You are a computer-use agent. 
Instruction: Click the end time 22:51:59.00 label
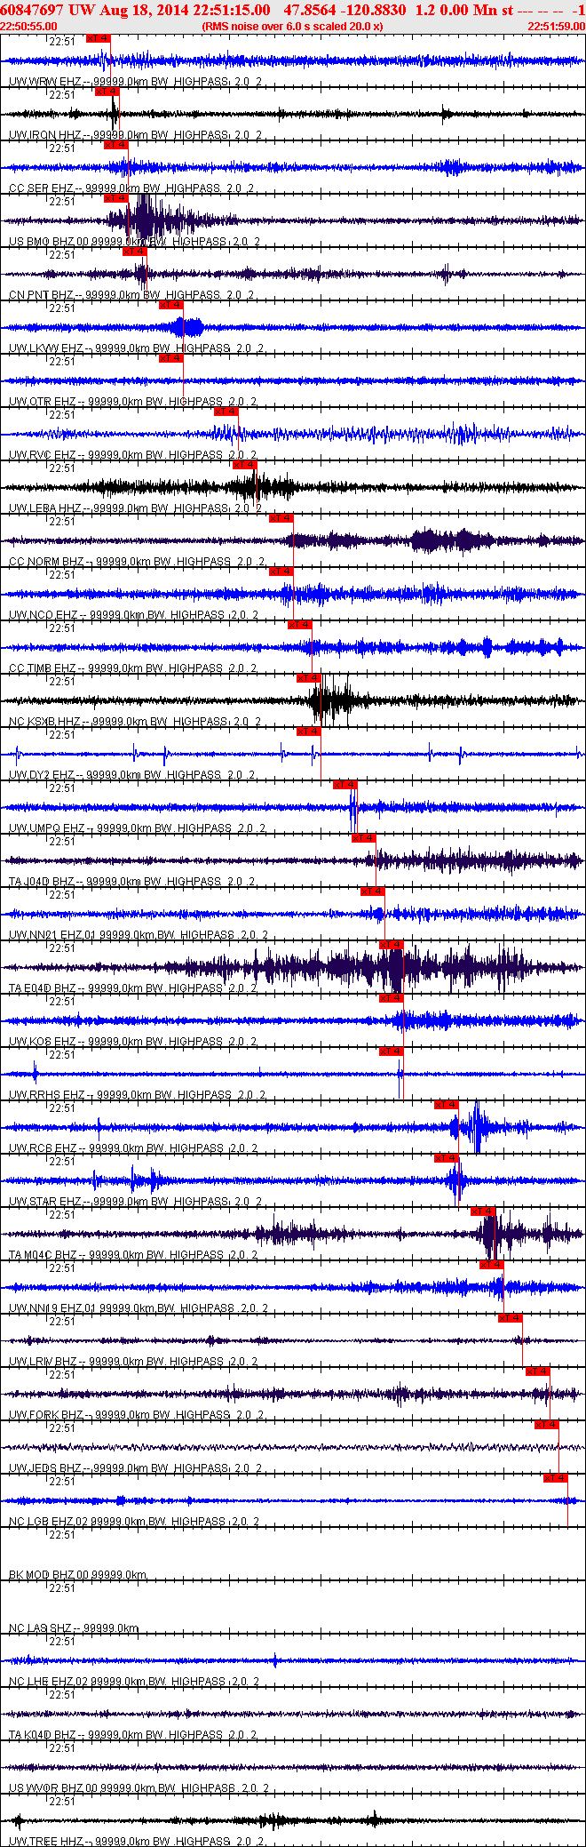coord(557,27)
